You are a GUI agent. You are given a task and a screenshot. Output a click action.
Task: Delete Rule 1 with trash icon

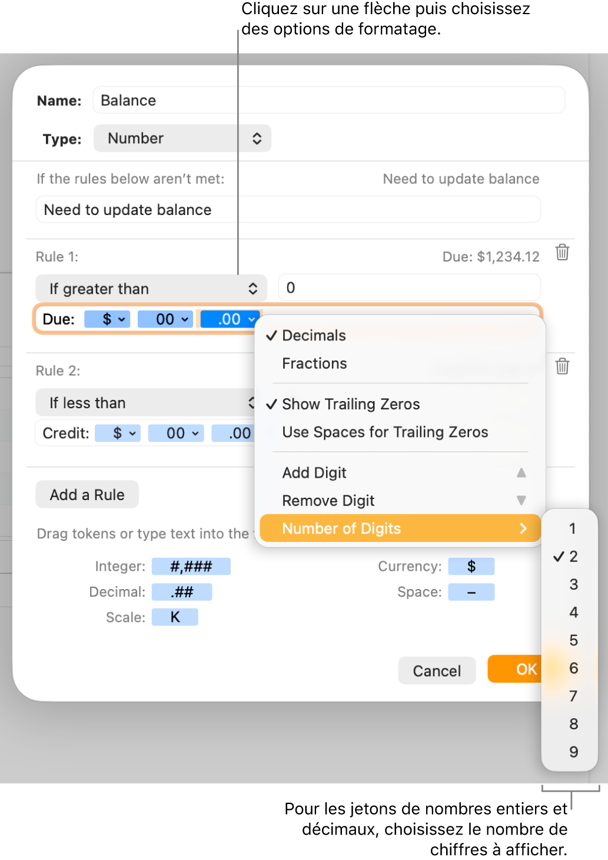tap(562, 252)
